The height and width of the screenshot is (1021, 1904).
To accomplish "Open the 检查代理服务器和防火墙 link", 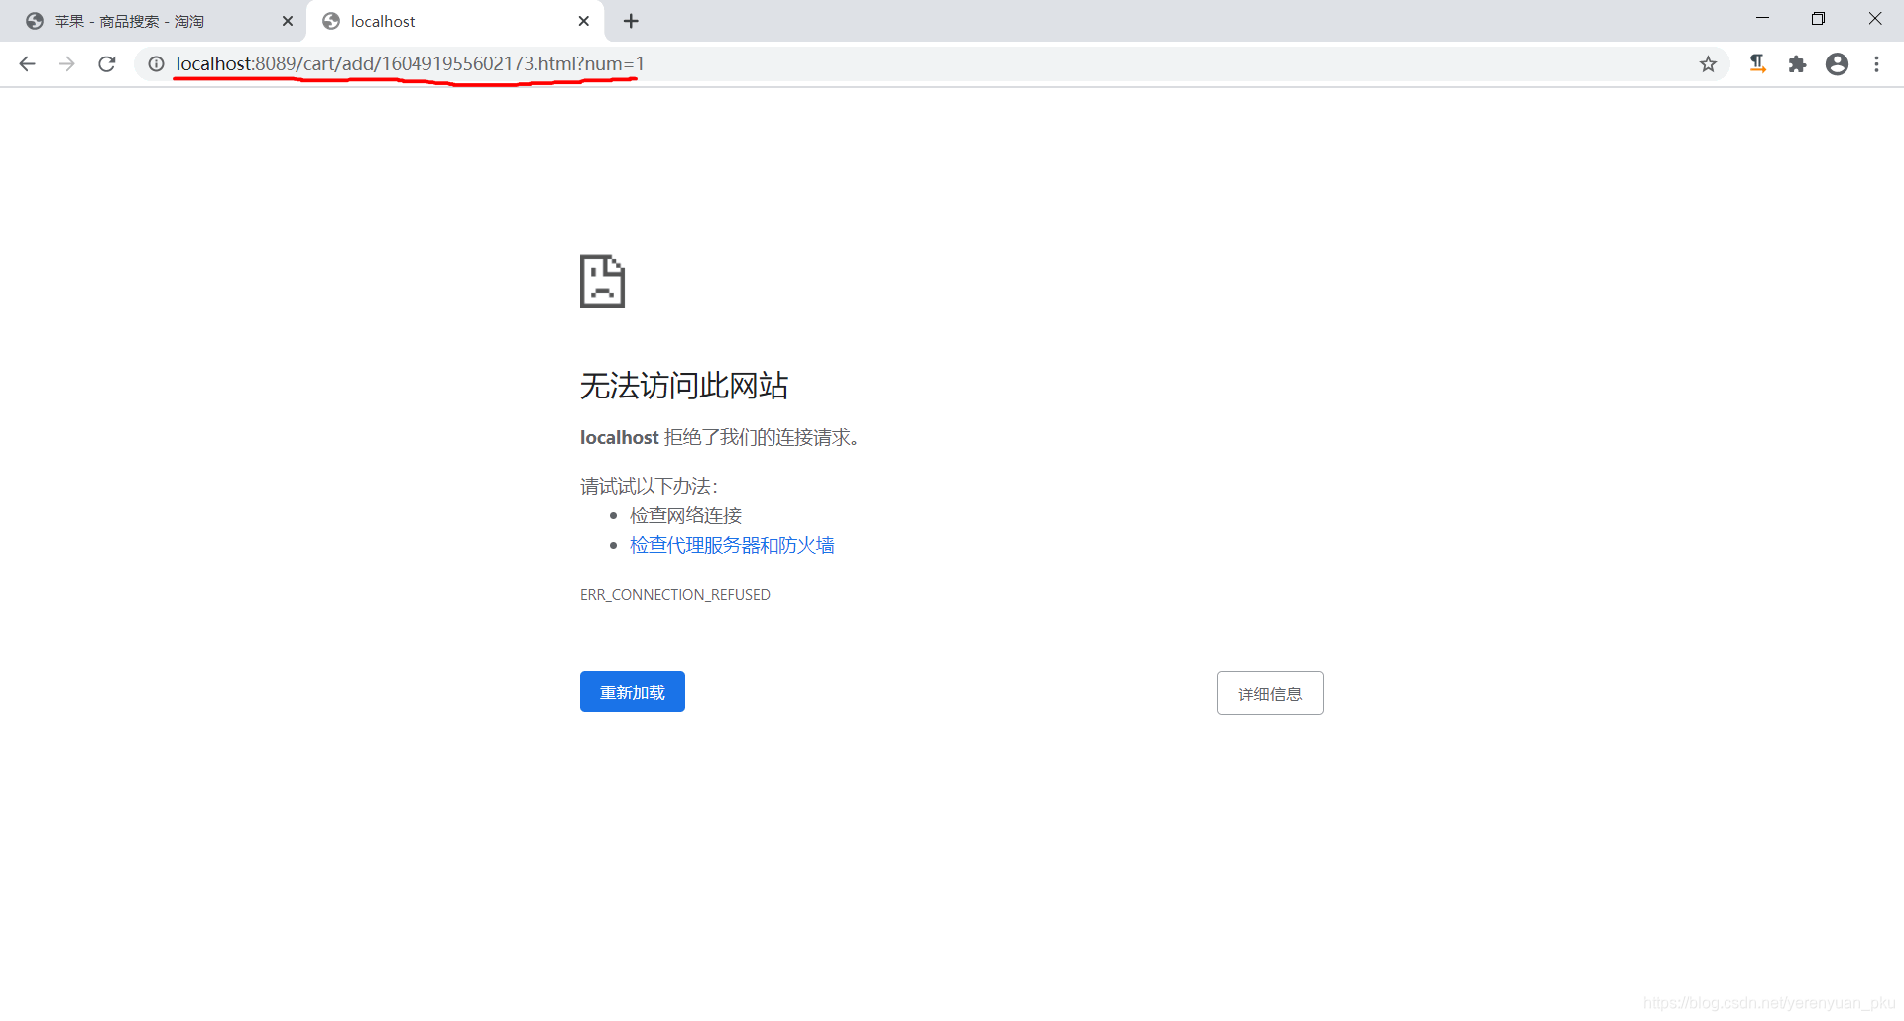I will click(732, 545).
